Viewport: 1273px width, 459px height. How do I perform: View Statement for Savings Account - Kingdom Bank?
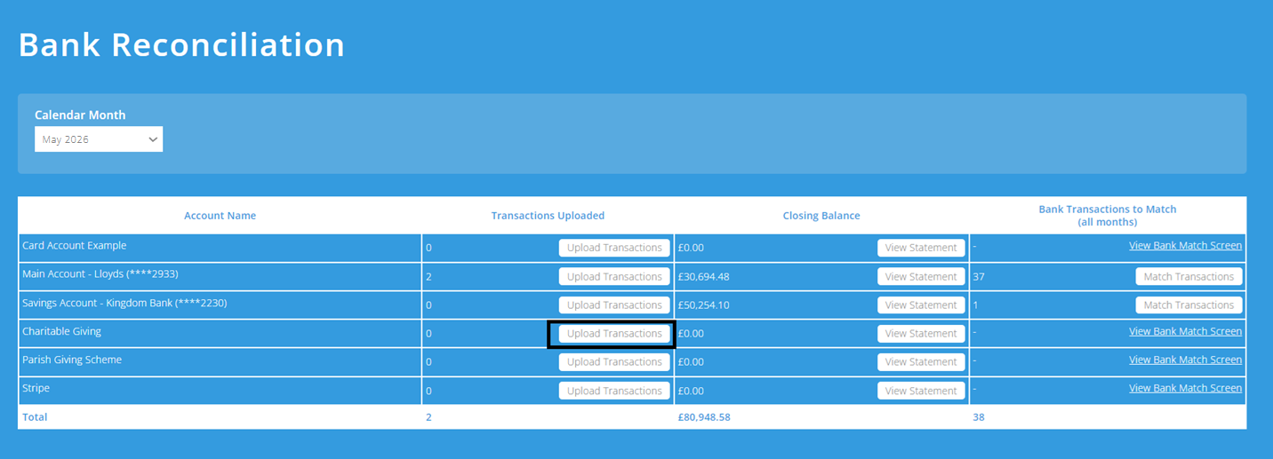pyautogui.click(x=921, y=305)
